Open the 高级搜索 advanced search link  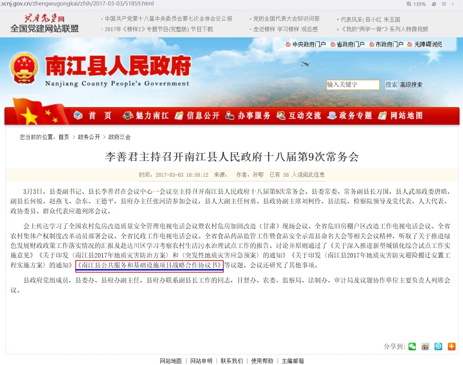click(x=411, y=85)
